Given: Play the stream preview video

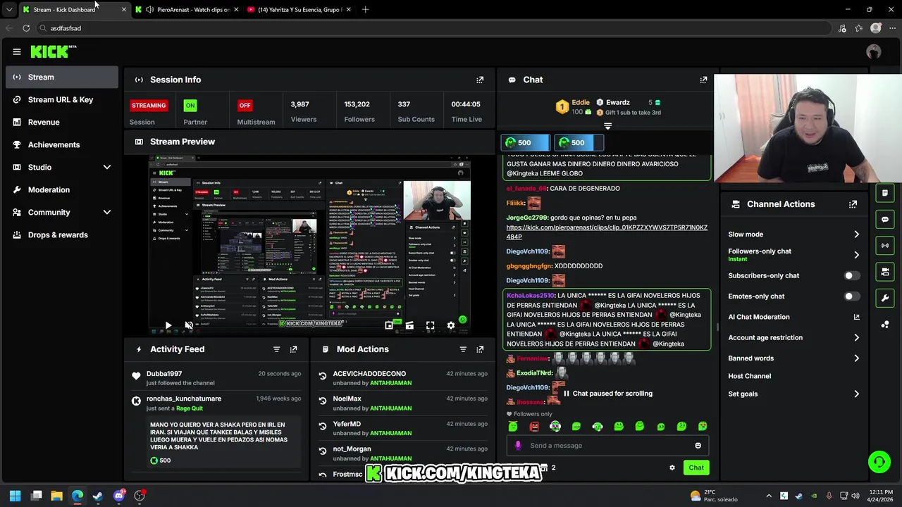Looking at the screenshot, I should 168,325.
